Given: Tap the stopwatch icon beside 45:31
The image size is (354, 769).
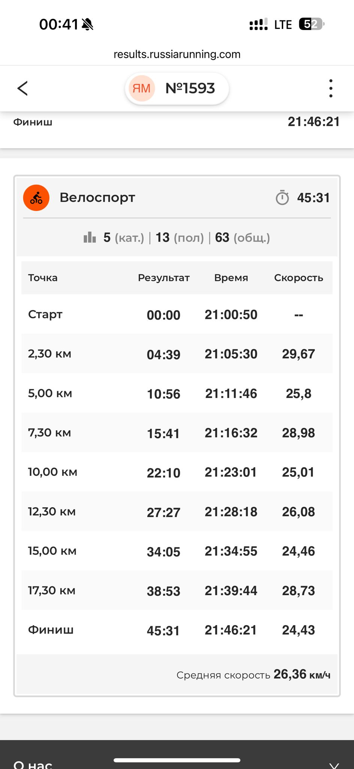Looking at the screenshot, I should click(x=282, y=198).
